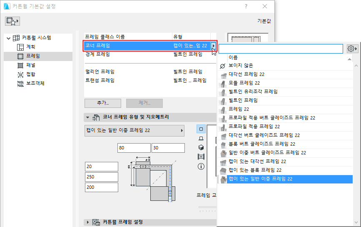Choose 대각선 버트 글레이즈드 프레임 22
This screenshot has width=361, height=227.
click(x=285, y=135)
